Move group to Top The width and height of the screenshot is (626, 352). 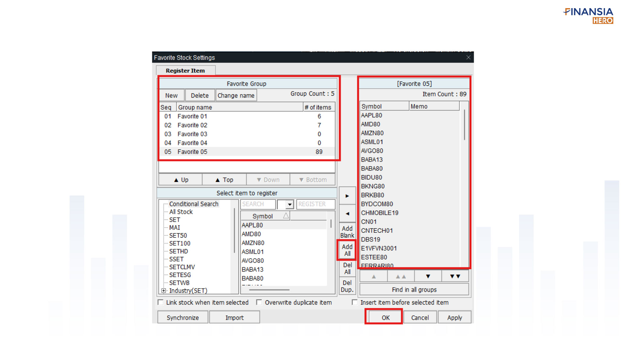(224, 180)
